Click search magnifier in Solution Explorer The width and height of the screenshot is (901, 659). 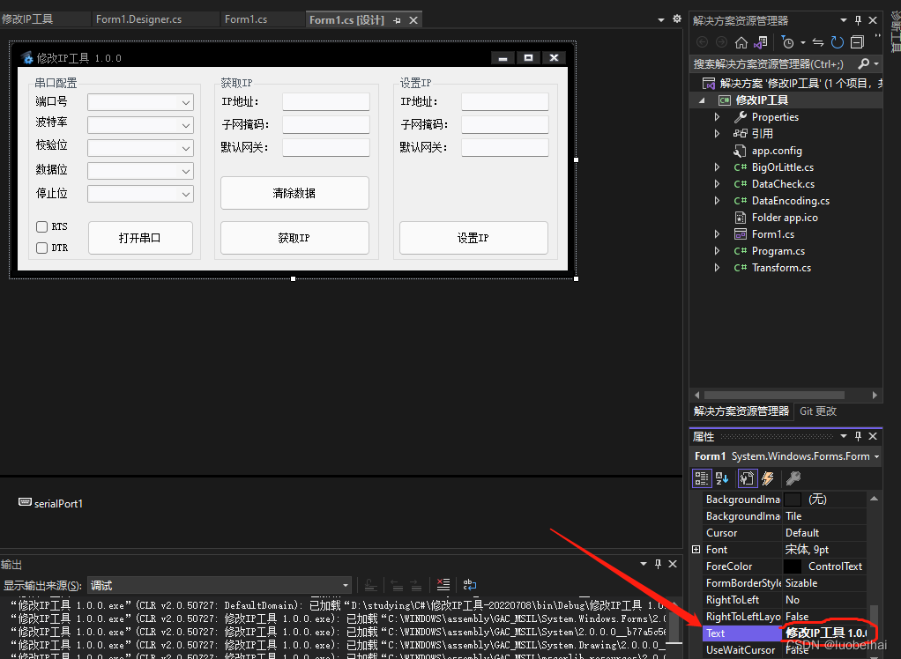[864, 63]
